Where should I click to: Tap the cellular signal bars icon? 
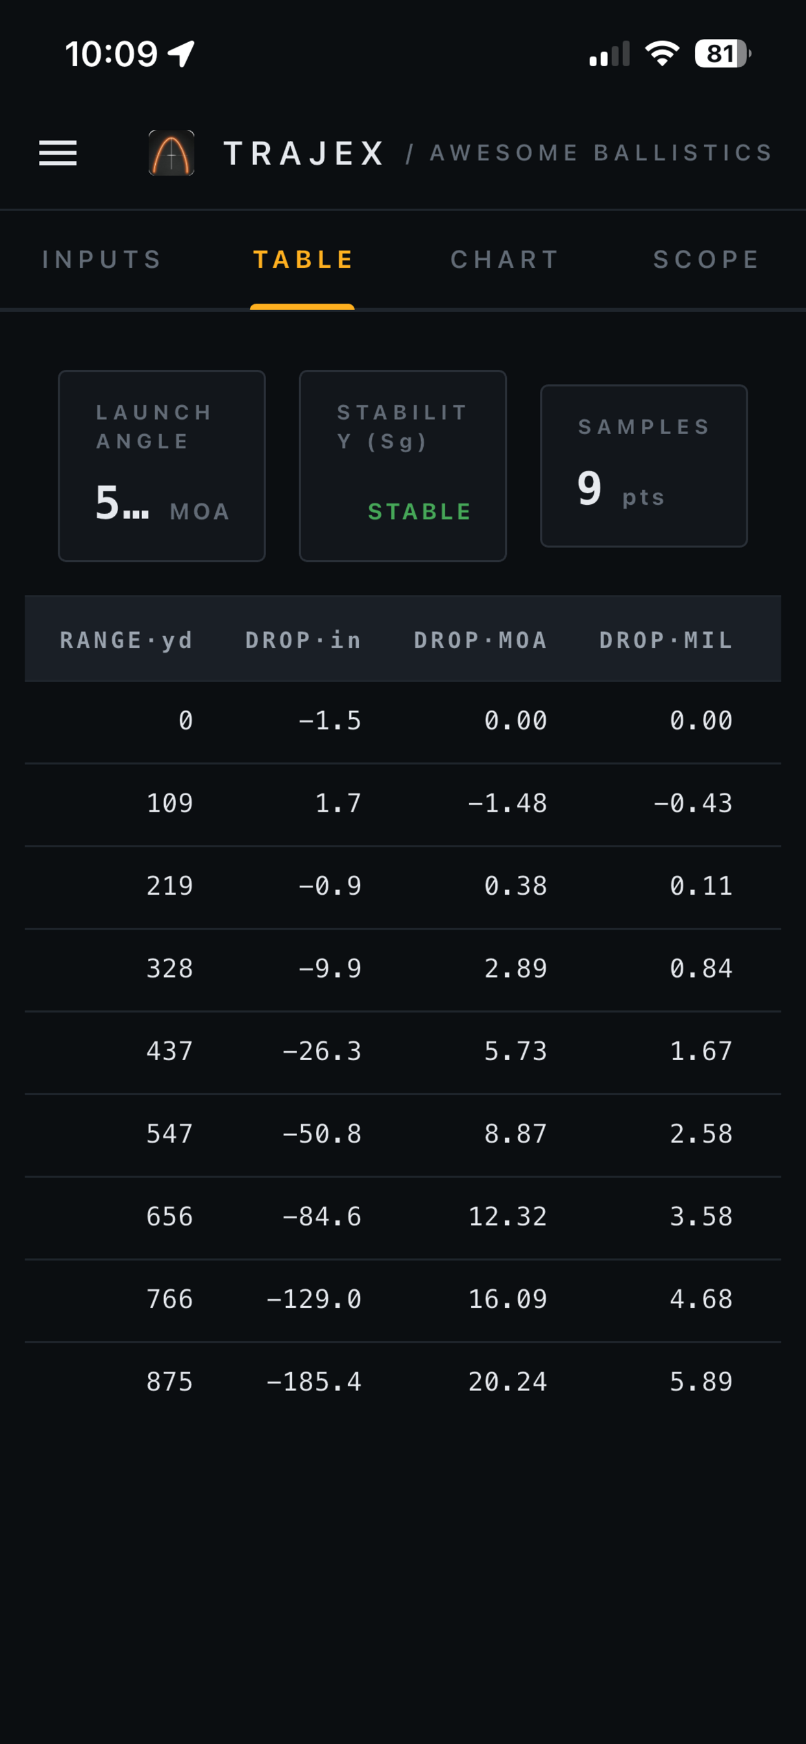[609, 54]
